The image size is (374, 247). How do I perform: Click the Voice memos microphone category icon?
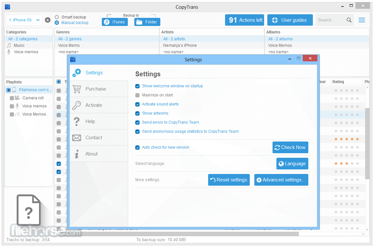coord(9,52)
